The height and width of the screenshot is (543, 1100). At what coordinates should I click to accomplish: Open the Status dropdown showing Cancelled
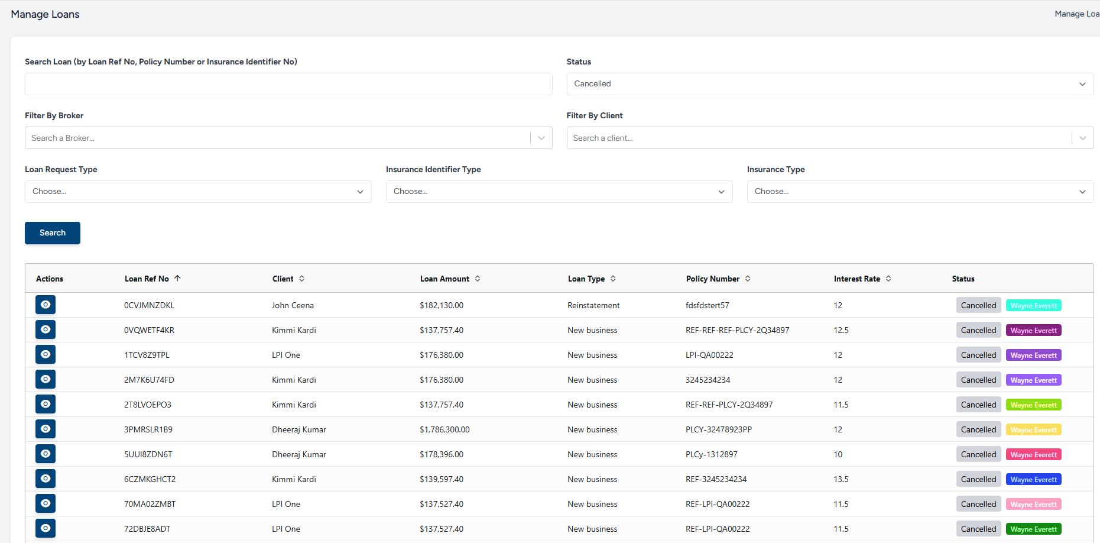coord(829,84)
